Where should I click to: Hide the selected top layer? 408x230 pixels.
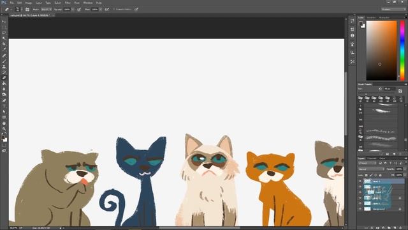click(360, 181)
